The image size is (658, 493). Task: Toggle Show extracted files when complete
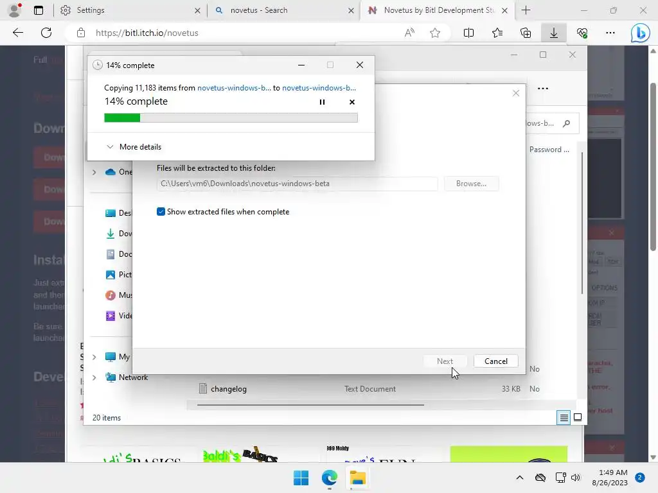(161, 212)
